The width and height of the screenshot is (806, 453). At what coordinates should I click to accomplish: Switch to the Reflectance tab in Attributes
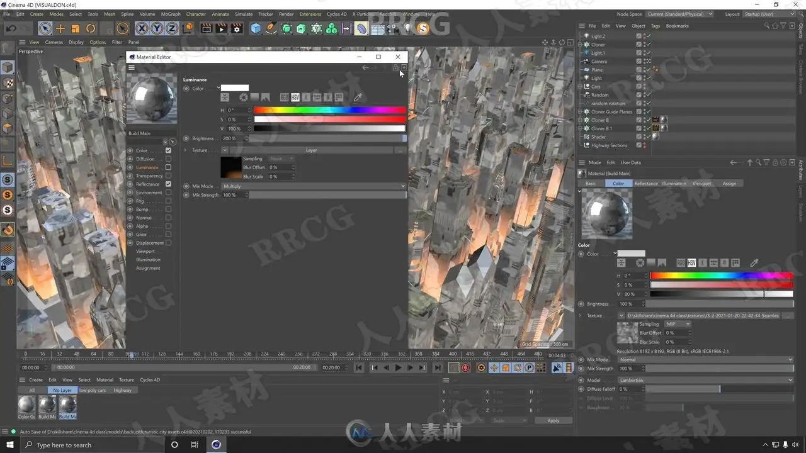point(645,184)
